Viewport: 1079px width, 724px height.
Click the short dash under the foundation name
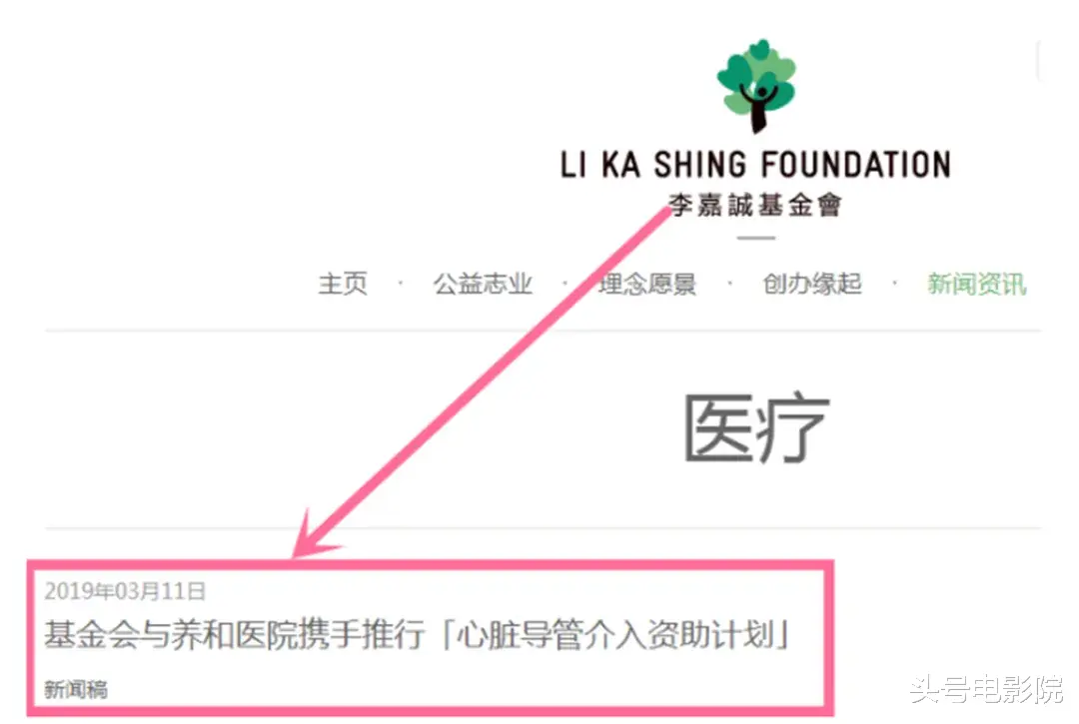click(x=756, y=238)
